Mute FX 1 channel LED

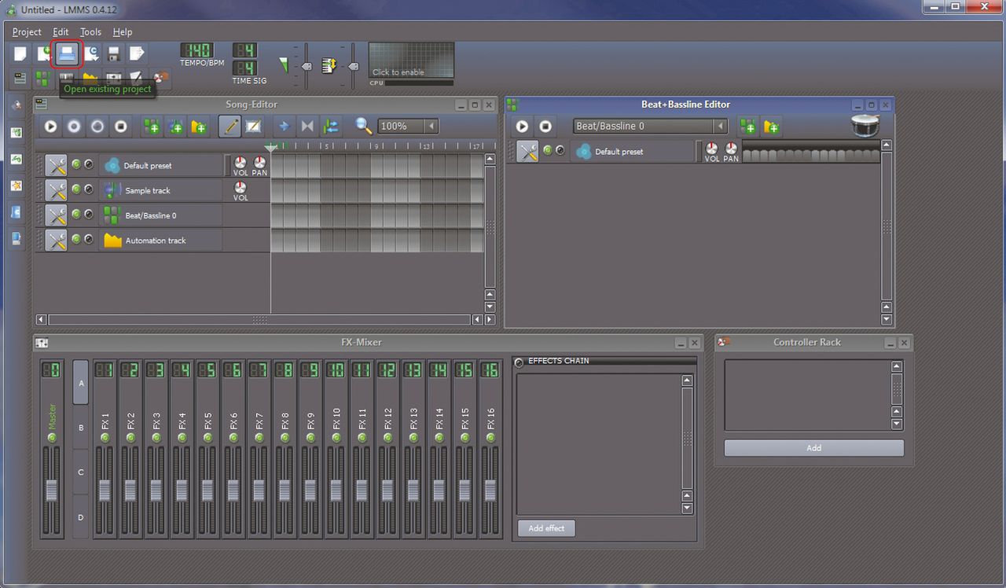tap(105, 437)
